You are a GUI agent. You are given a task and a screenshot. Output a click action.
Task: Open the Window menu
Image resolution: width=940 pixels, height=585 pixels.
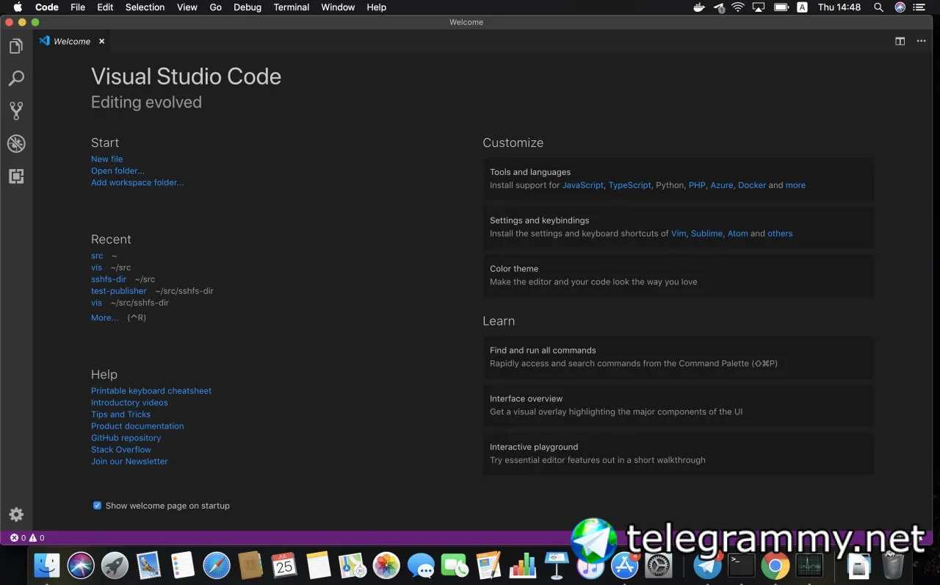[x=338, y=7]
